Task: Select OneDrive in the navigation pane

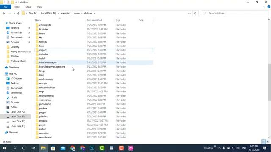Action: 14,68
